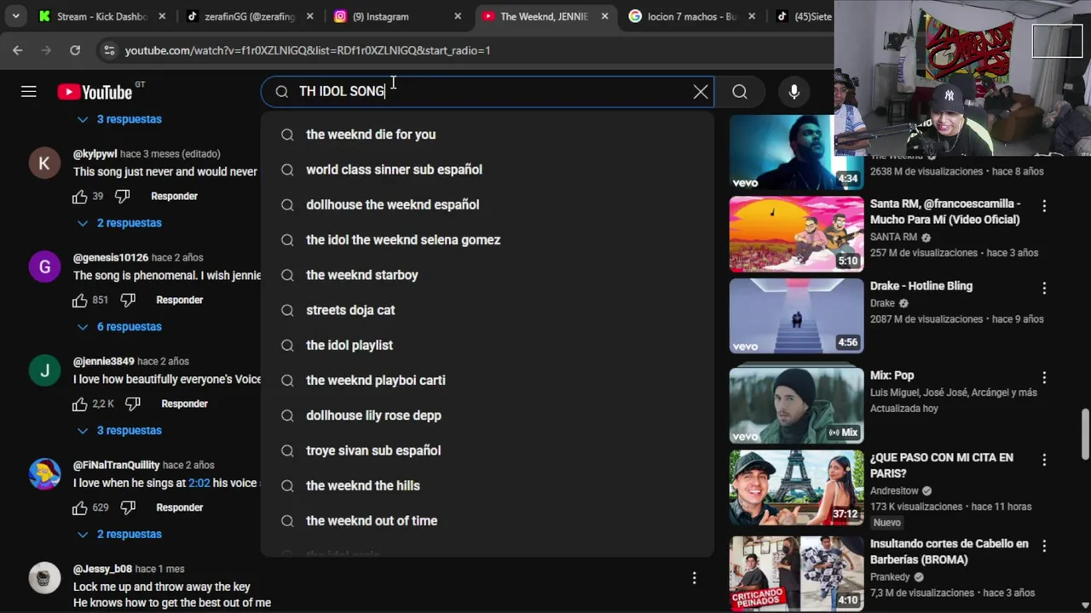Open Drake Hotline Bling video thumbnail
The height and width of the screenshot is (613, 1091).
796,316
